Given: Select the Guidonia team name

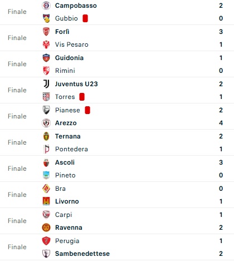Looking at the screenshot, I should 69,58.
